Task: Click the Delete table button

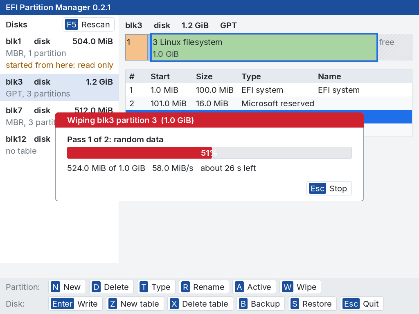Action: [x=200, y=304]
